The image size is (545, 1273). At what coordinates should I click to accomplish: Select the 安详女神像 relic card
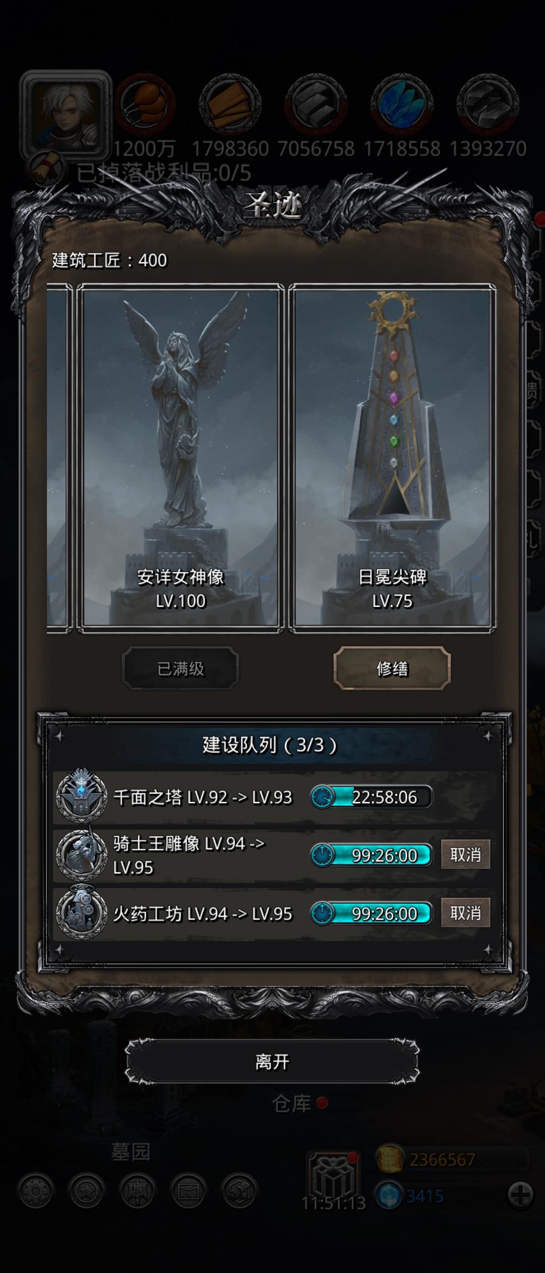(x=180, y=458)
